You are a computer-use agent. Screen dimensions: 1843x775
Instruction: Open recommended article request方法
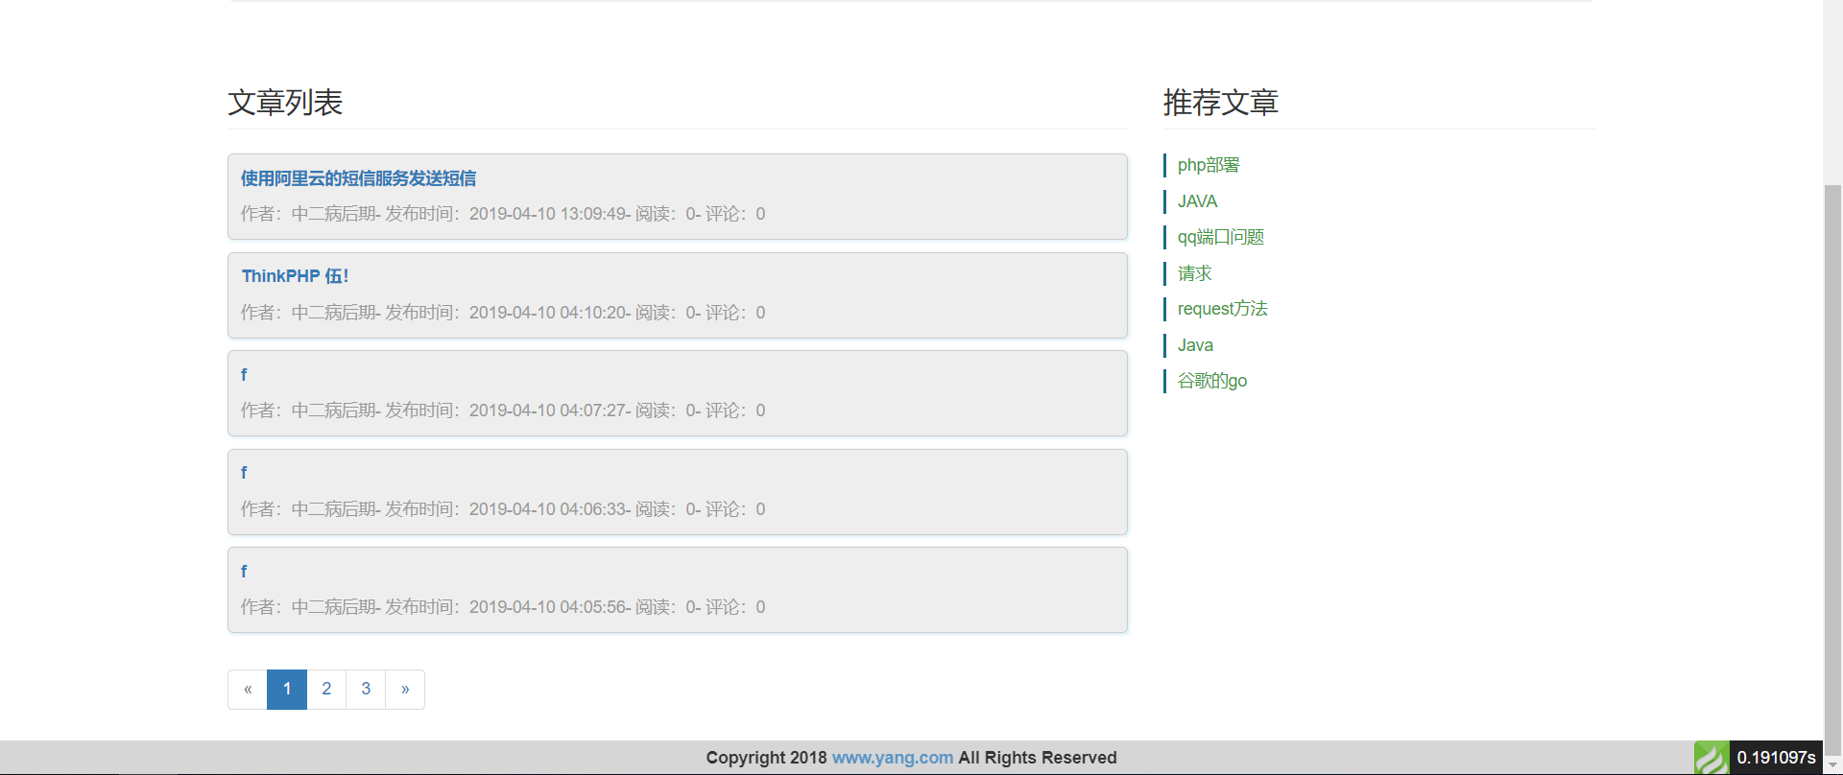point(1222,309)
